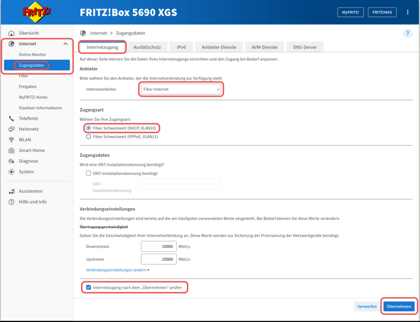Switch to the Internetzugang tab
The height and width of the screenshot is (322, 420).
(x=103, y=47)
